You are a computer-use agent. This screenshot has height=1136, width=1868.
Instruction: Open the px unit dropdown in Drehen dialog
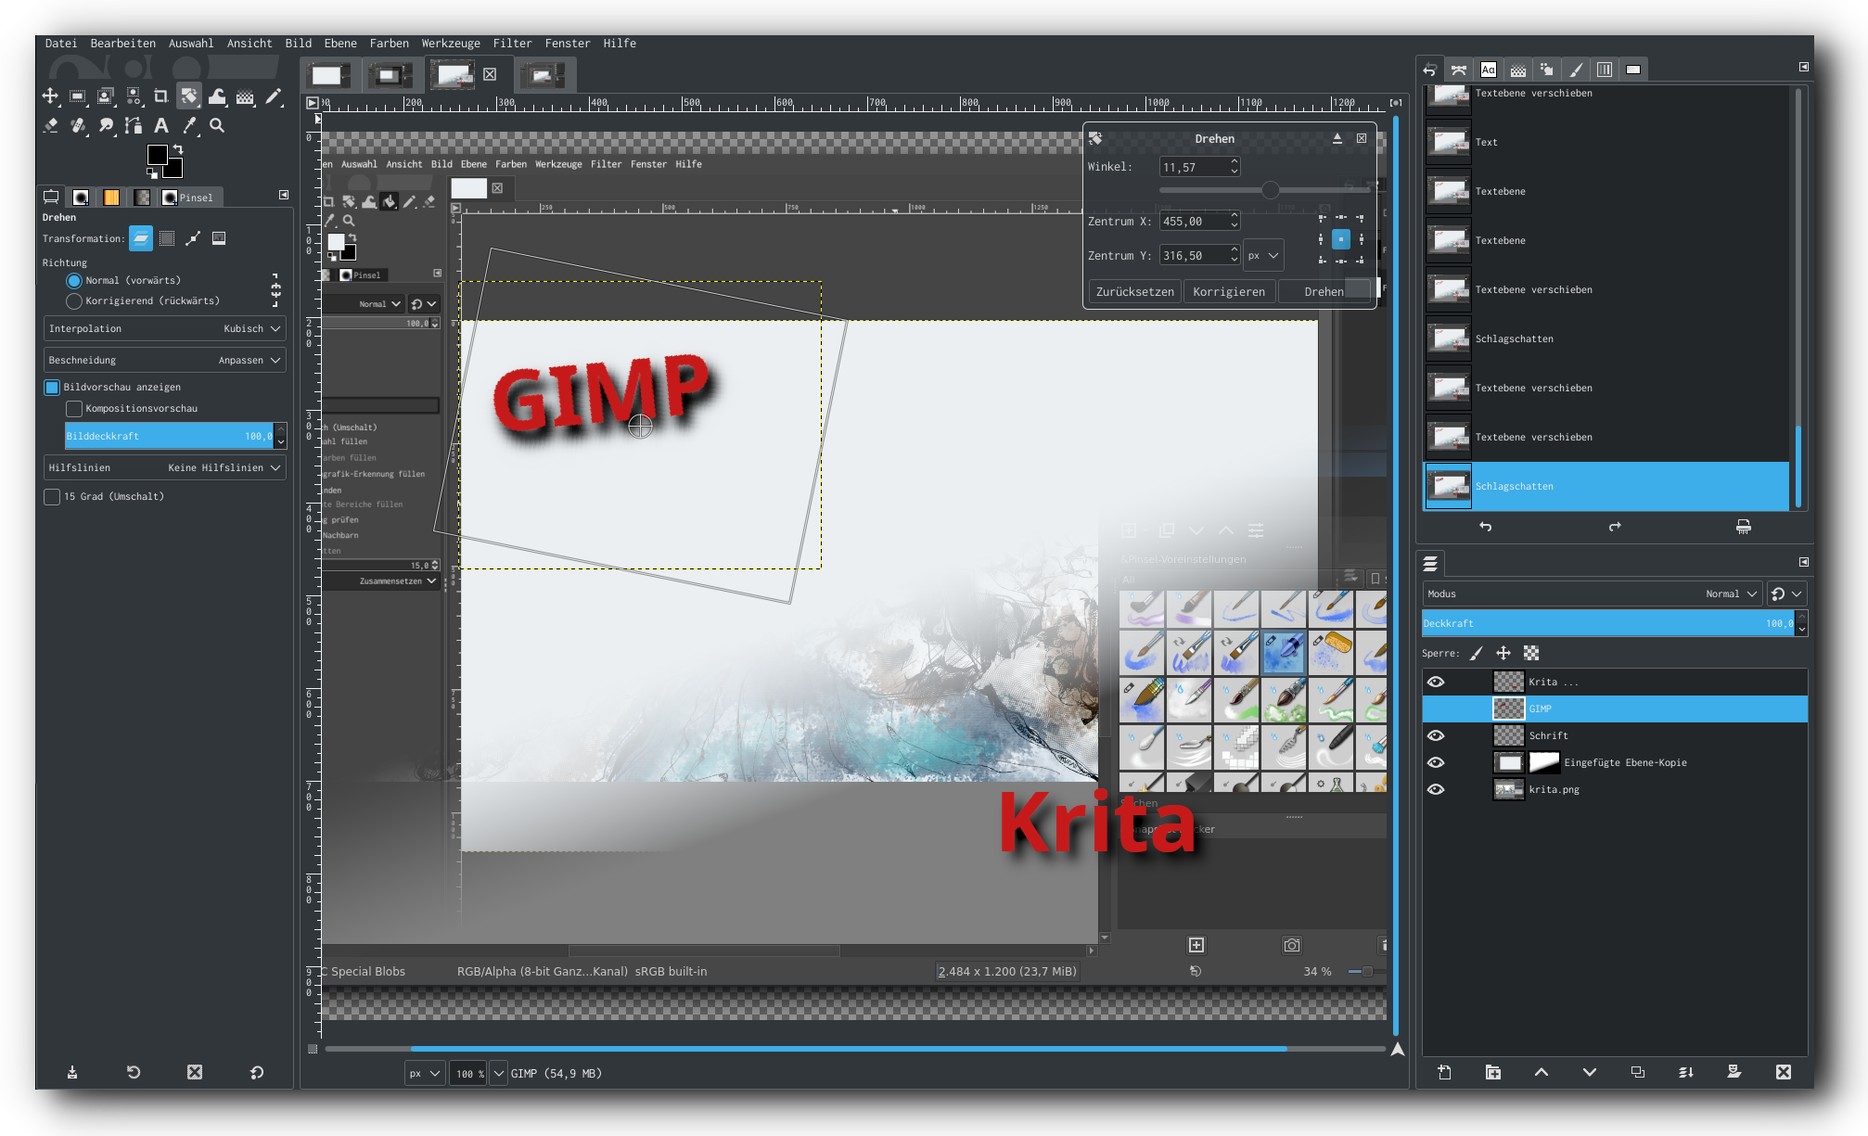[1263, 255]
